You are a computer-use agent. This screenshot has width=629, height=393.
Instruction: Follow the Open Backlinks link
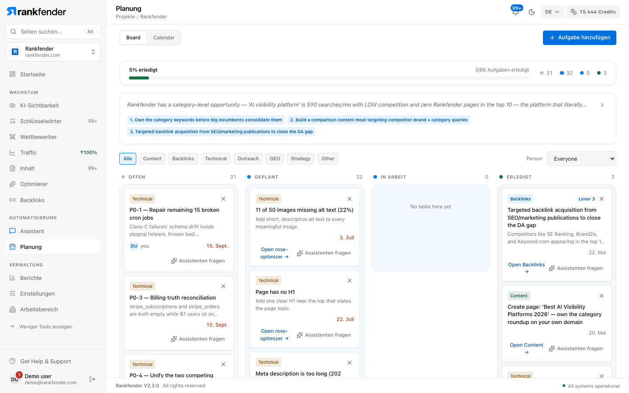click(526, 268)
